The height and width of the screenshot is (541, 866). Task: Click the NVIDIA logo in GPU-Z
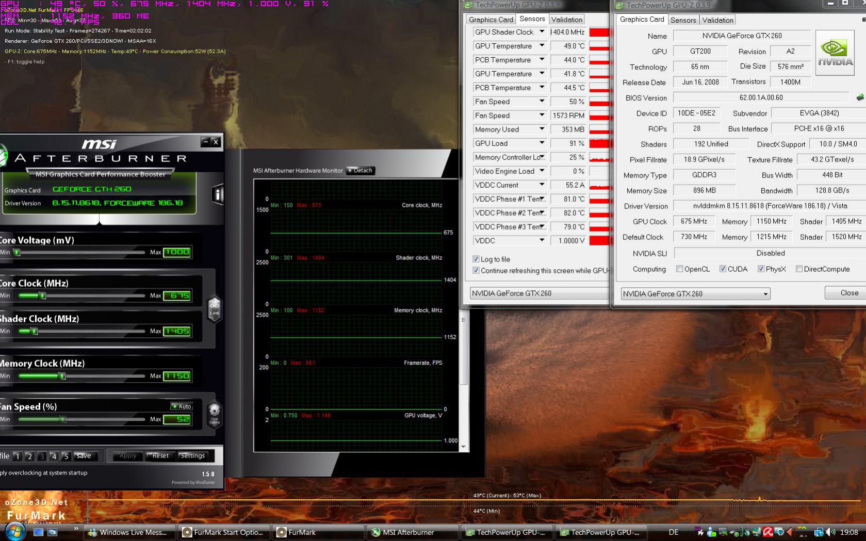coord(835,53)
